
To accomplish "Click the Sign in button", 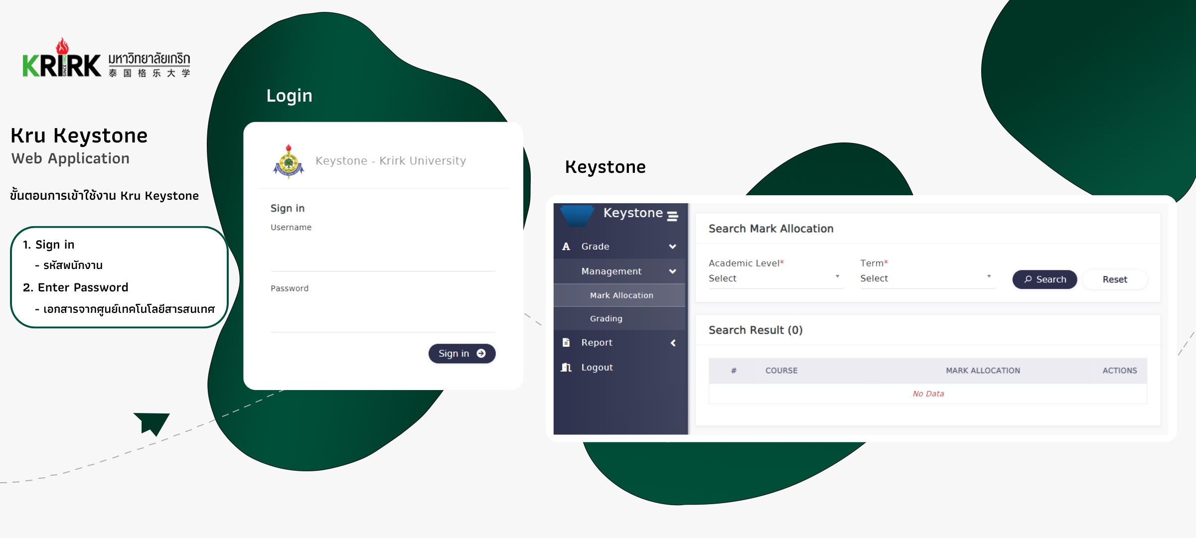I will point(461,354).
